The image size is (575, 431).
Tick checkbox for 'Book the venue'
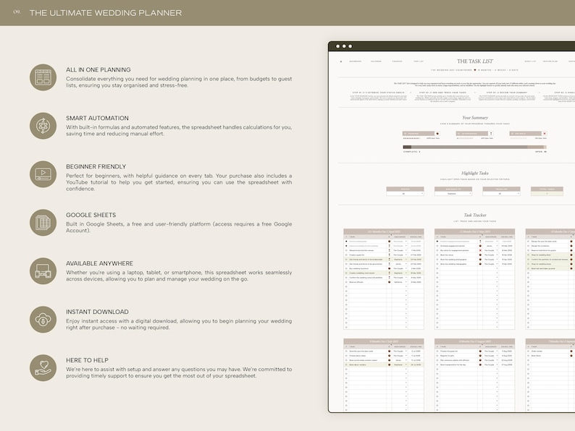coord(437,255)
